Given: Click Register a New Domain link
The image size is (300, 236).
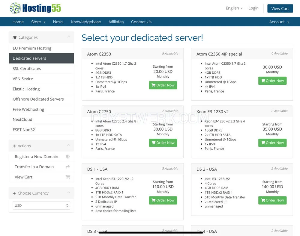Looking at the screenshot, I should point(36,157).
